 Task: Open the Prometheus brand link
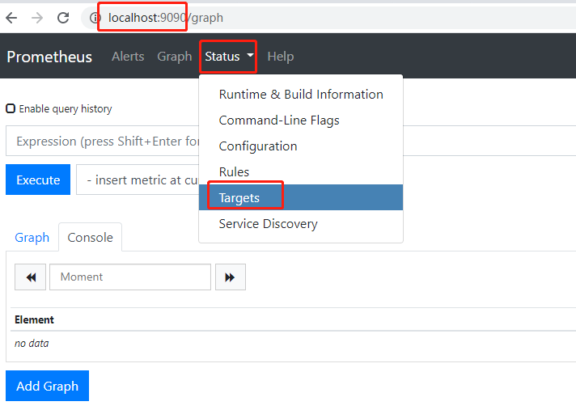[x=49, y=57]
